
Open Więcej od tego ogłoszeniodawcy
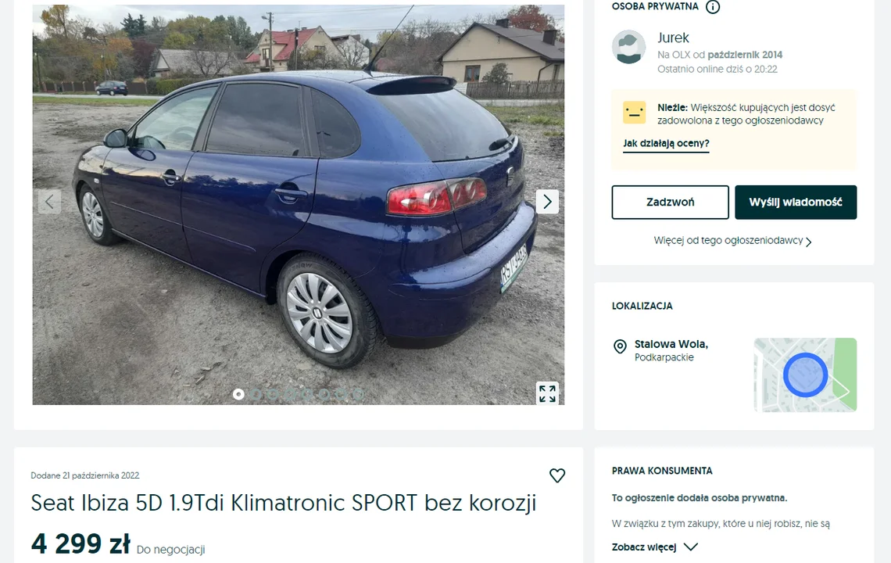point(733,241)
